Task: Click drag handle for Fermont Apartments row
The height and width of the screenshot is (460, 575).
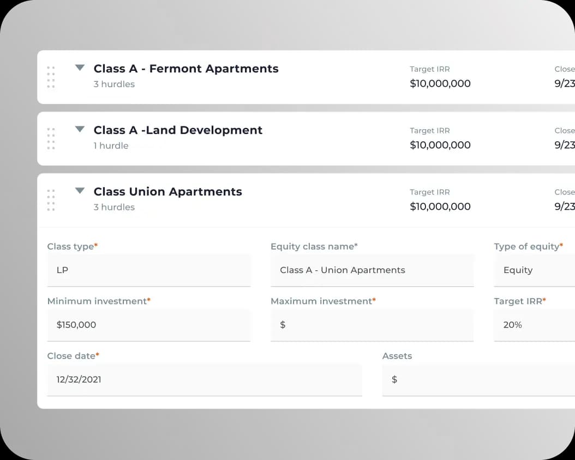Action: 51,77
